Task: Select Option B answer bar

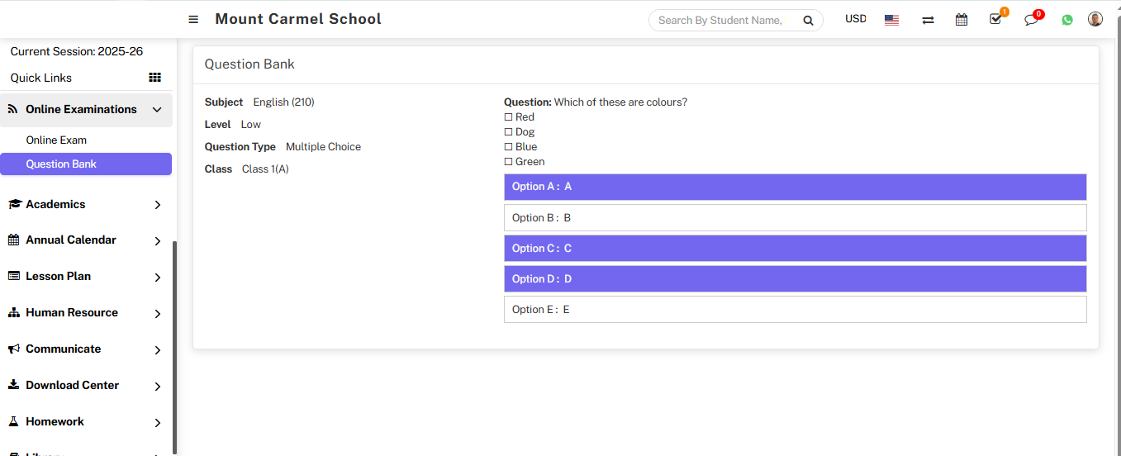Action: coord(795,218)
